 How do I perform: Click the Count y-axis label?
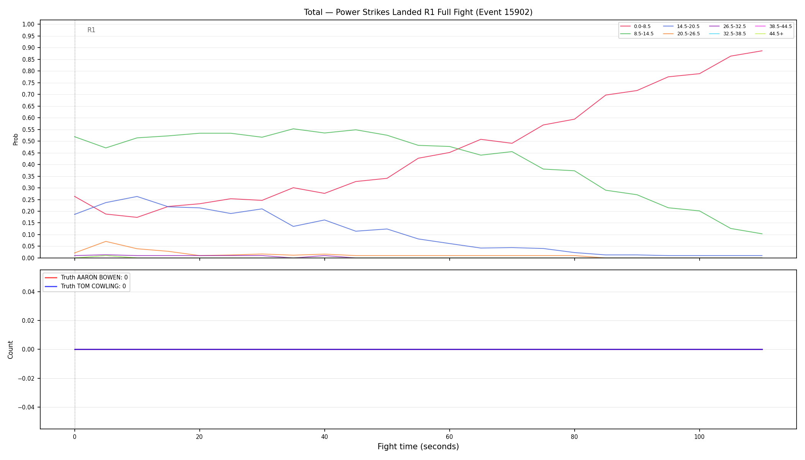(10, 350)
